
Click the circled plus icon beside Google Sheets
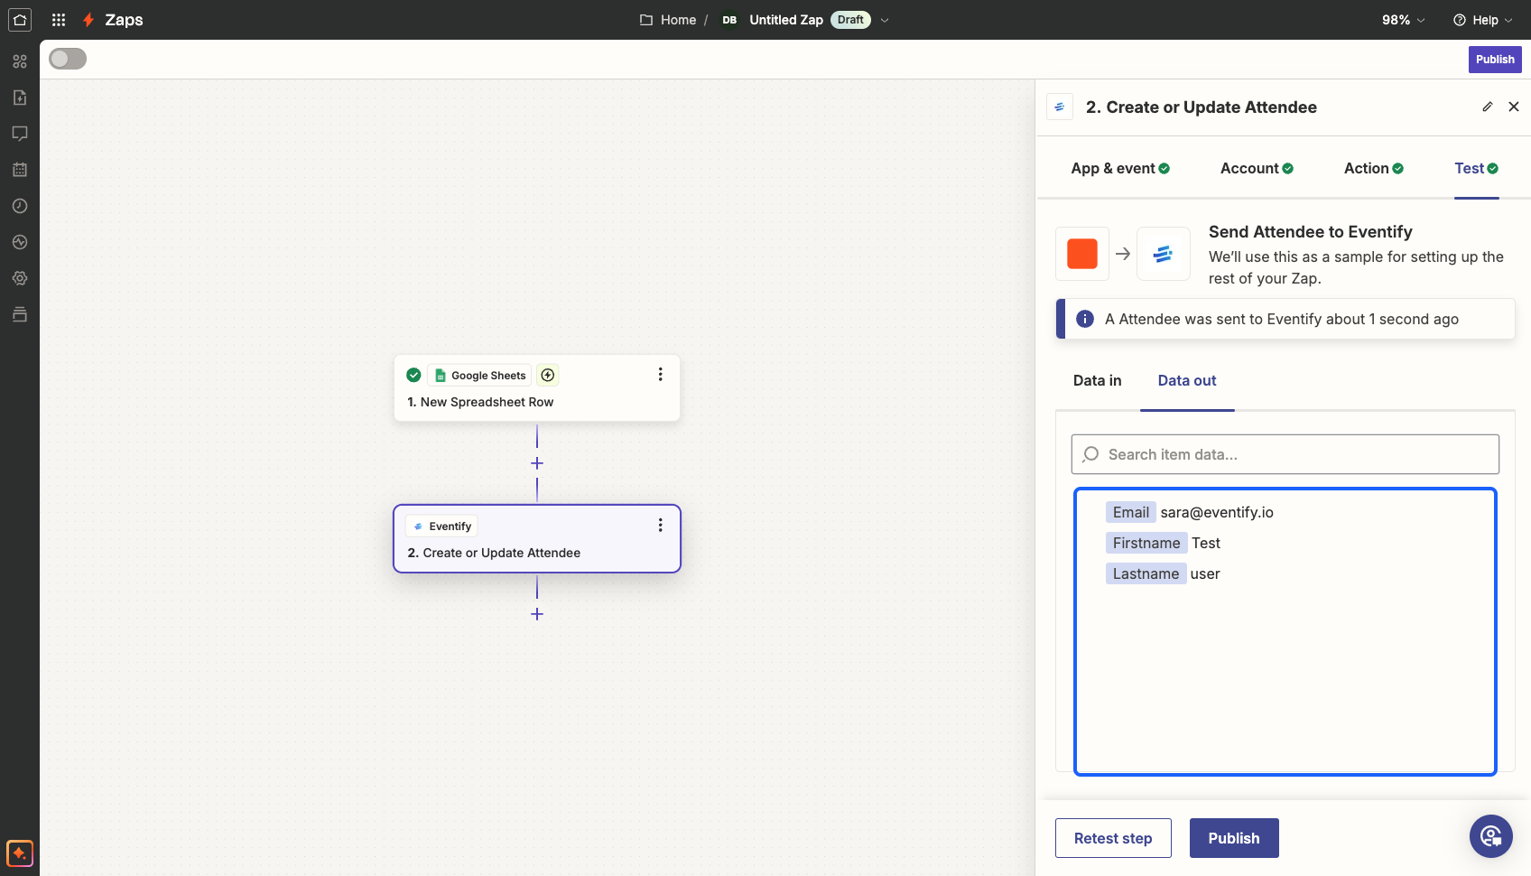click(x=548, y=375)
